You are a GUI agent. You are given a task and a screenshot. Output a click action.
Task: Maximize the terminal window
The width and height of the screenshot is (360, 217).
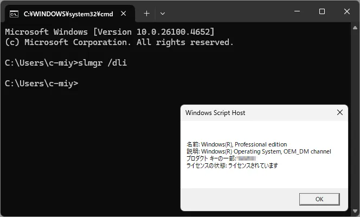[x=322, y=11]
